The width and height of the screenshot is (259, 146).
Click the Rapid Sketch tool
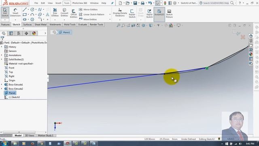[149, 13]
